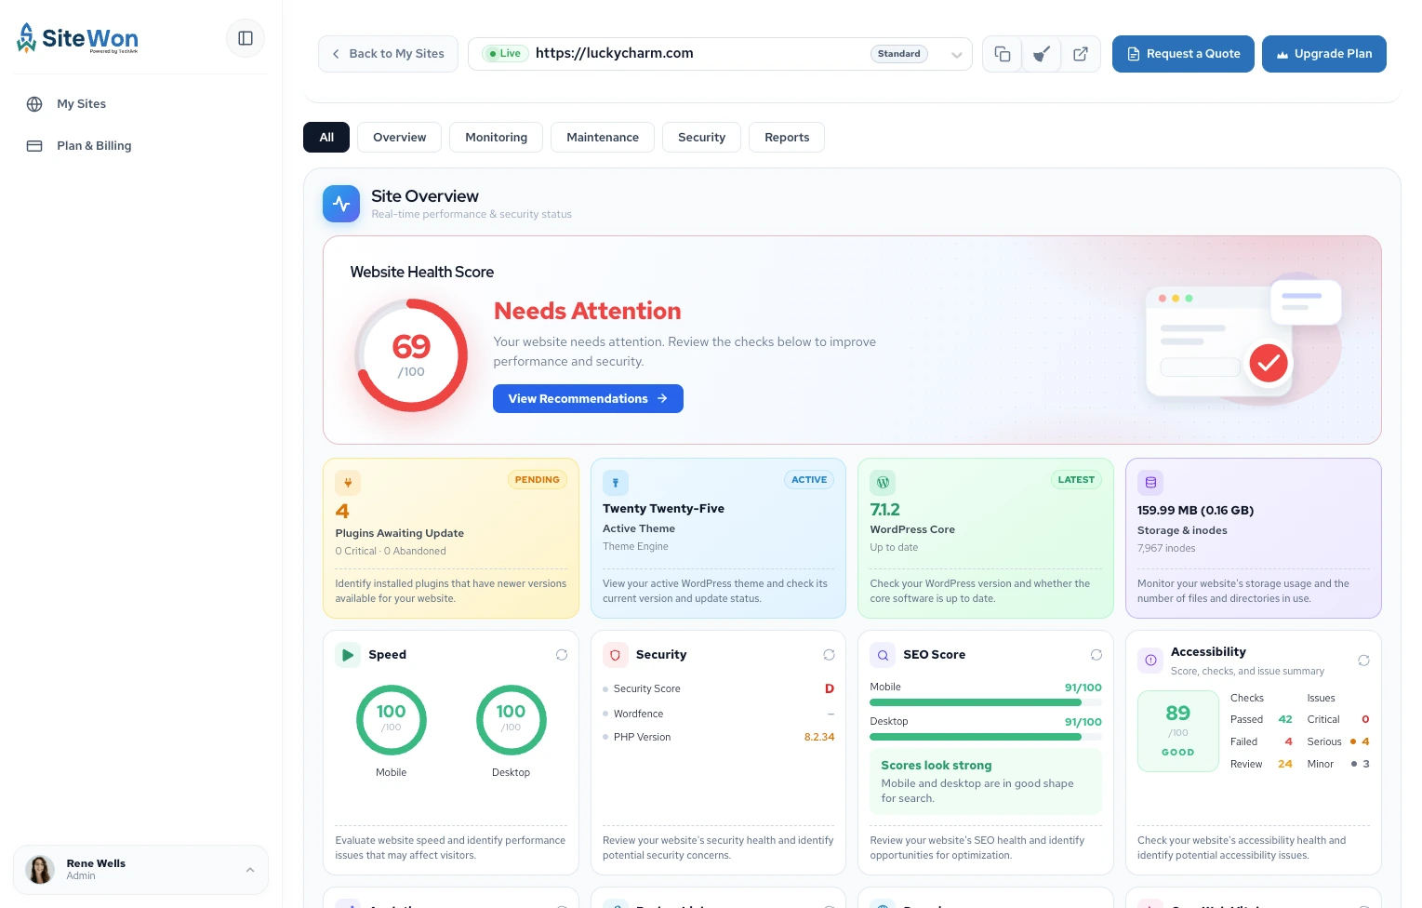Select the All tab
Screen dimensions: 1422x908
point(326,137)
